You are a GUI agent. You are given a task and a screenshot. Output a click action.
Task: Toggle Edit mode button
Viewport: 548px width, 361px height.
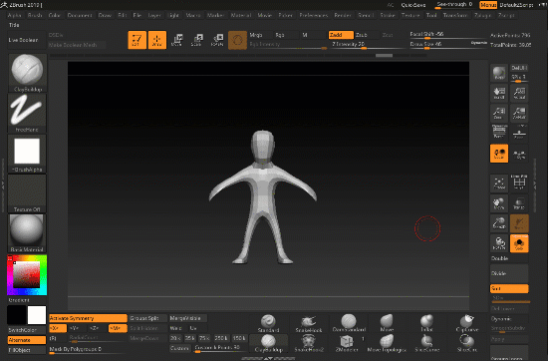pos(137,40)
